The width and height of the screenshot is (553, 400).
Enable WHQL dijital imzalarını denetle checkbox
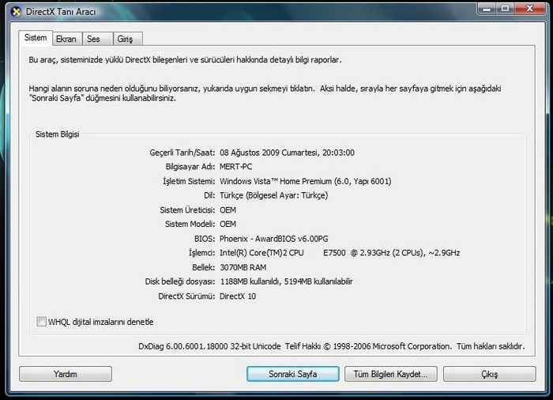(x=42, y=322)
